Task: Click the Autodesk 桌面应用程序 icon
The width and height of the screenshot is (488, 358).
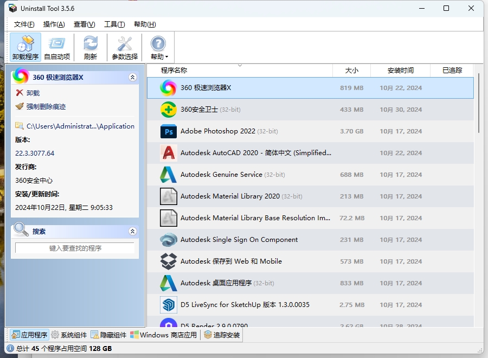Action: pyautogui.click(x=169, y=283)
